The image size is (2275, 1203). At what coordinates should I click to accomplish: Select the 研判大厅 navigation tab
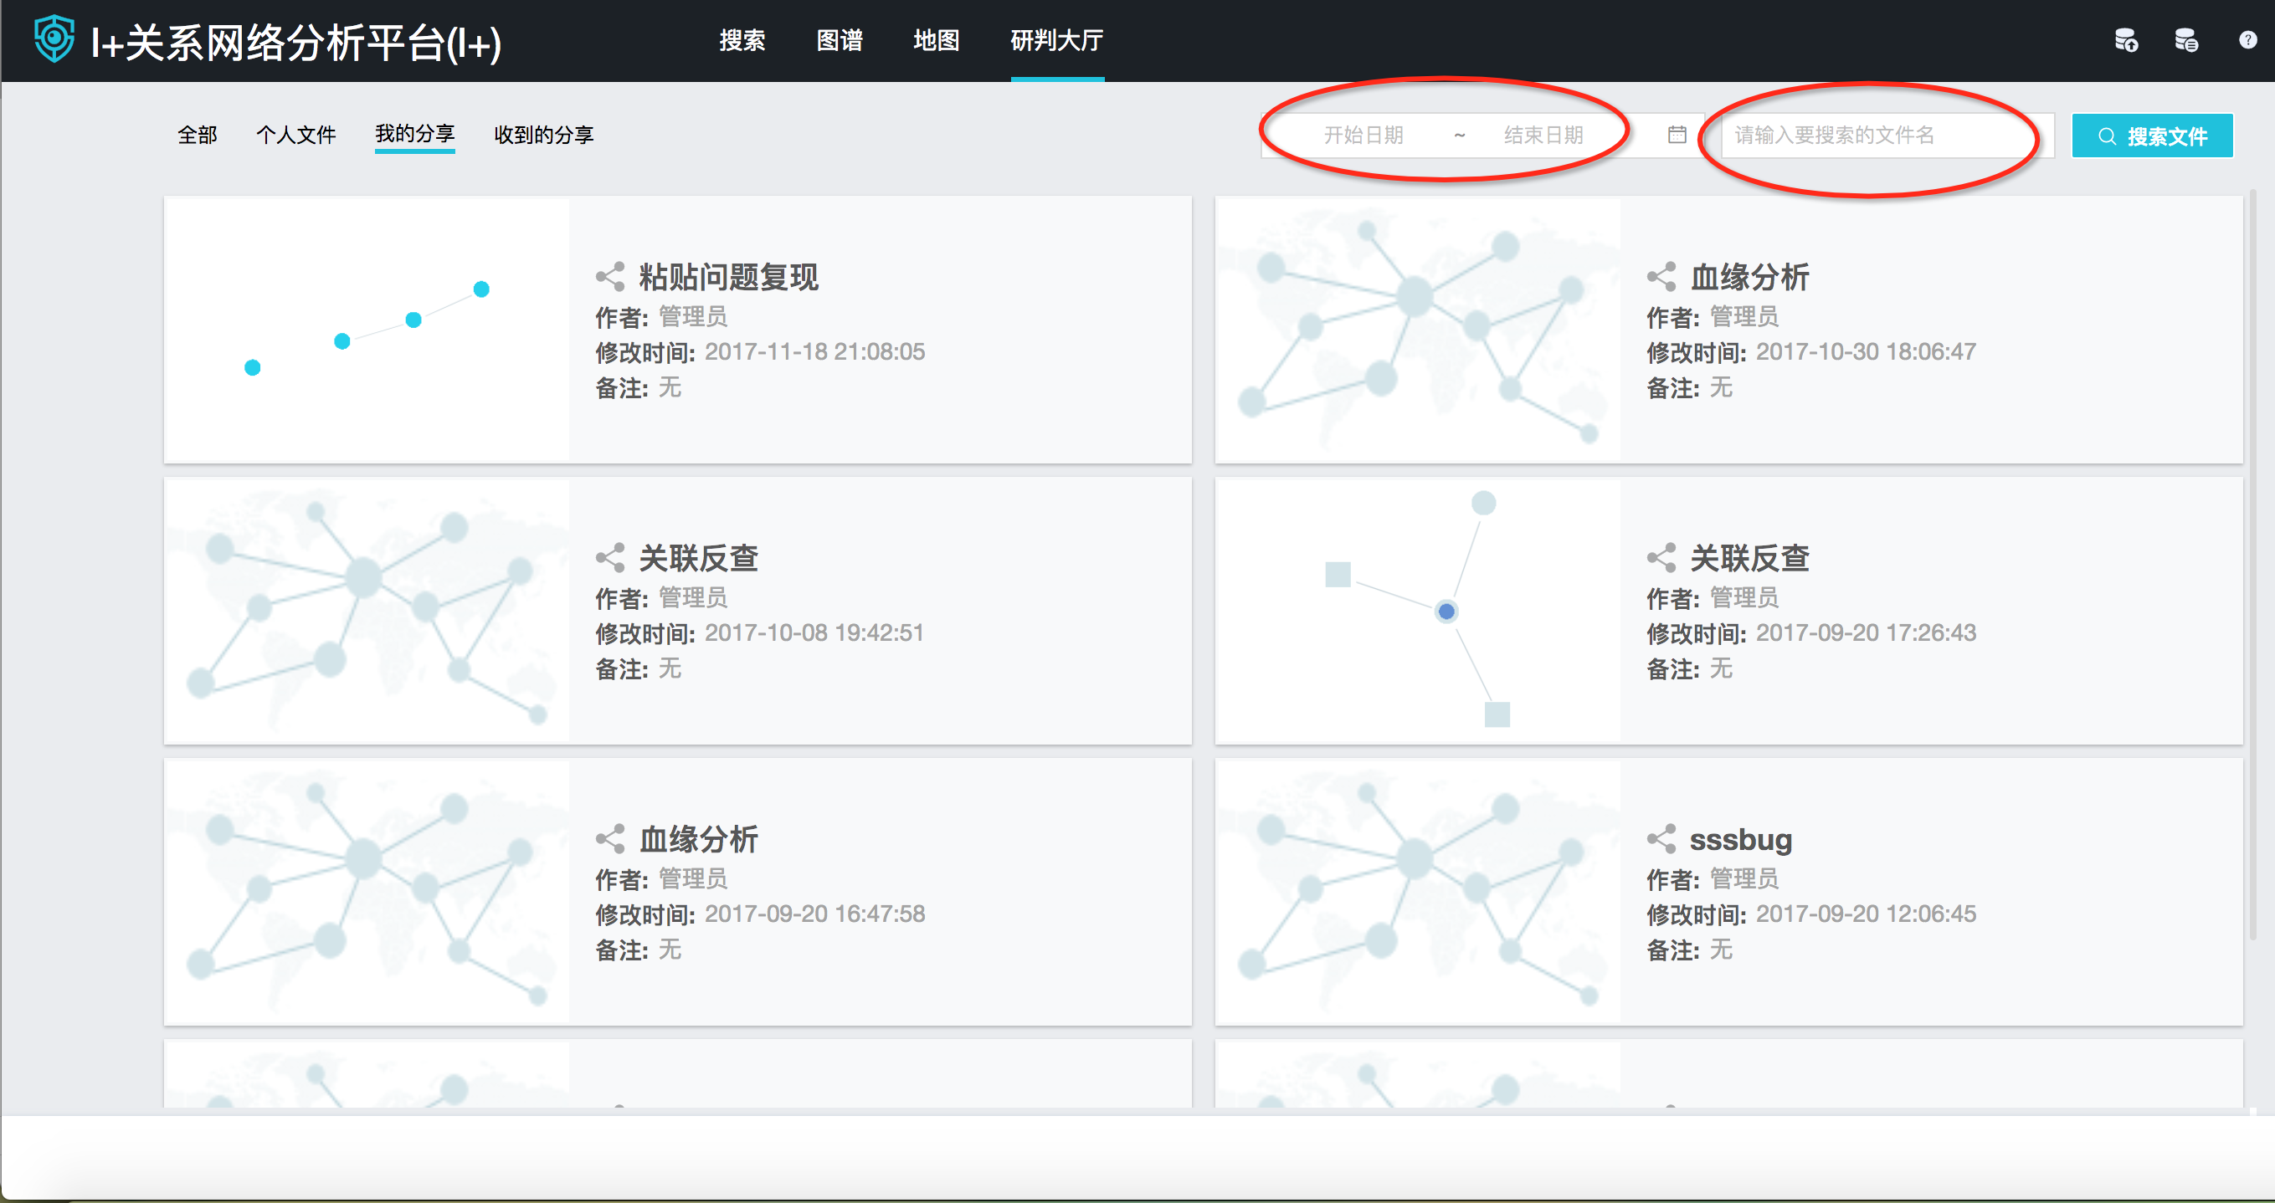(1057, 41)
